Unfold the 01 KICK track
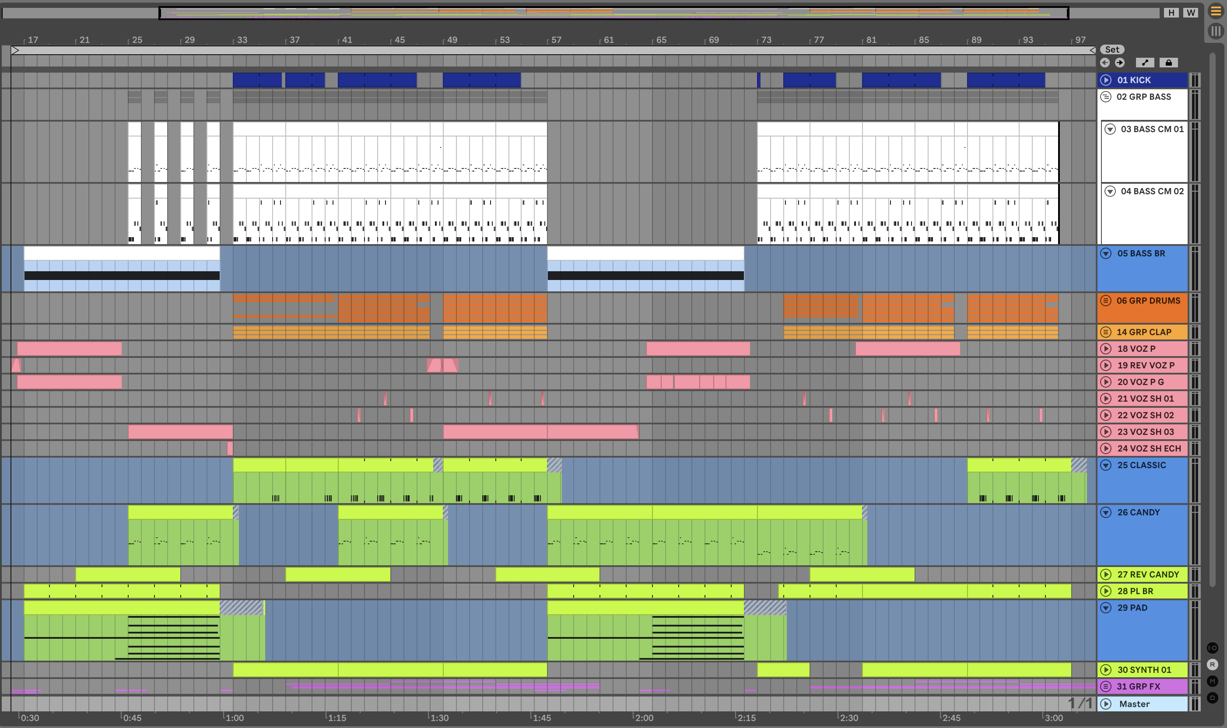 (x=1106, y=80)
